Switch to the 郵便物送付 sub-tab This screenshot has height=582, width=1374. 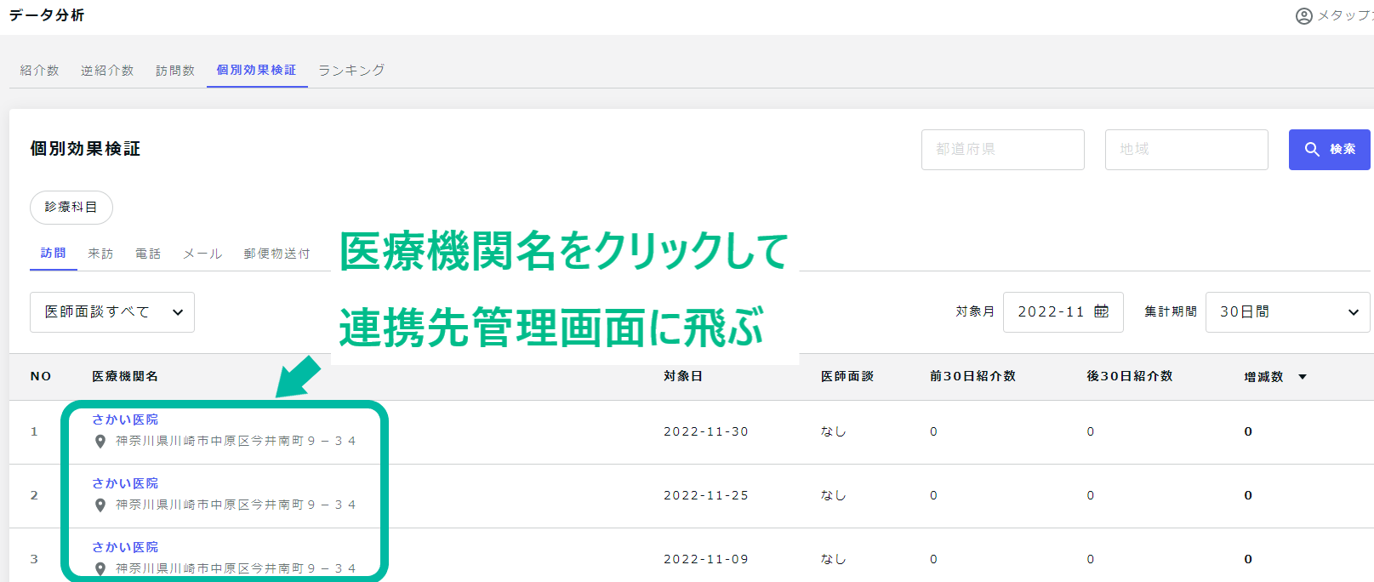click(x=277, y=254)
